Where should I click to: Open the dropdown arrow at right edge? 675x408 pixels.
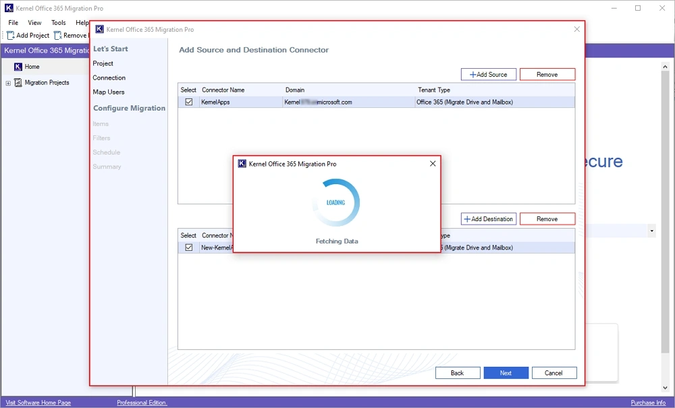[651, 231]
